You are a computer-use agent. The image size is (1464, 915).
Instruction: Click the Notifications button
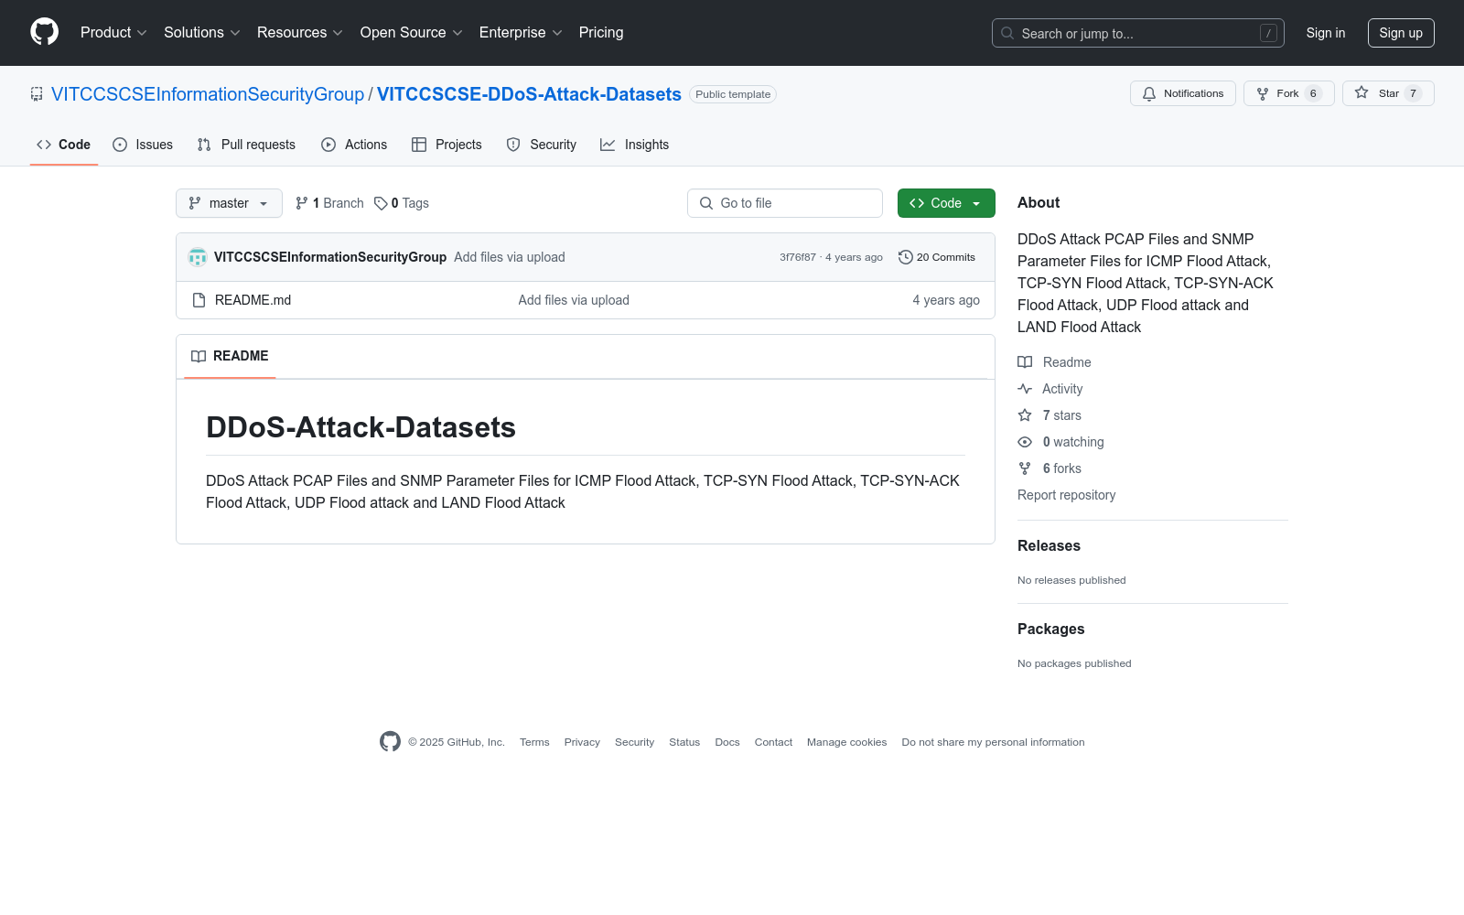[x=1183, y=93]
